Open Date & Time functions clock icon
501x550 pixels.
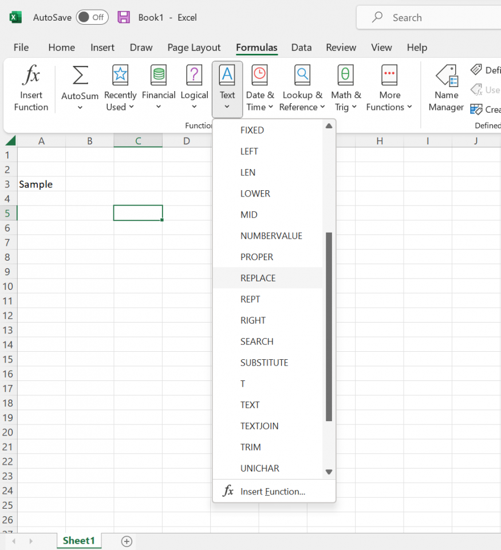tap(260, 76)
